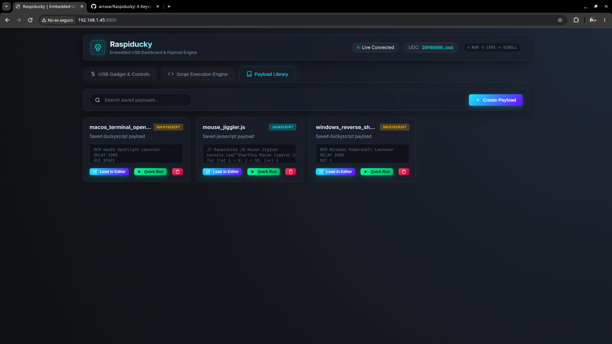Click the CAPS lock indicator
The height and width of the screenshot is (344, 612).
click(x=488, y=47)
